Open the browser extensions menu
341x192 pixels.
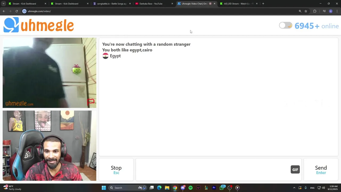click(315, 11)
